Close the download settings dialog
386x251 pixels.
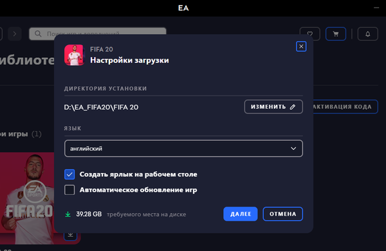pos(301,46)
